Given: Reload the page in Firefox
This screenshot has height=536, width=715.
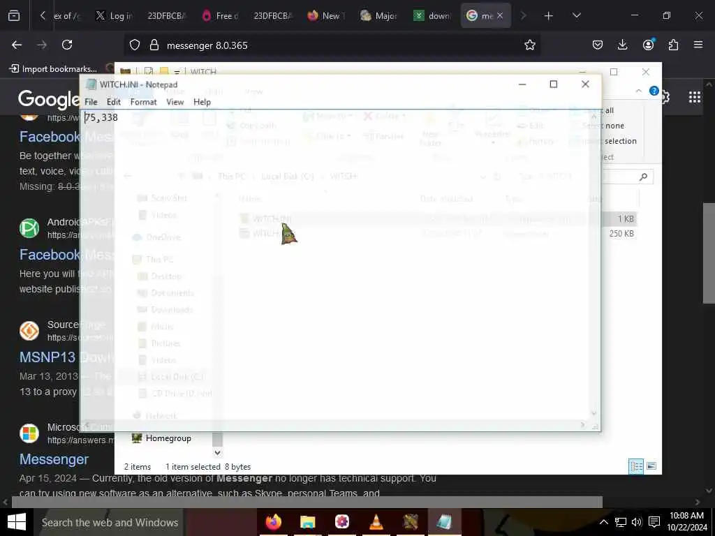Looking at the screenshot, I should pos(67,45).
